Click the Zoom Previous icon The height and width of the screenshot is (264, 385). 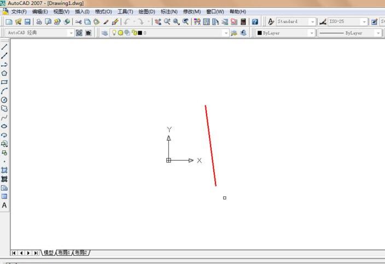point(185,22)
